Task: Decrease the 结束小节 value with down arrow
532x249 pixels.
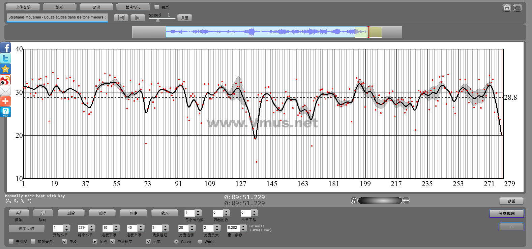Action: click(92, 230)
